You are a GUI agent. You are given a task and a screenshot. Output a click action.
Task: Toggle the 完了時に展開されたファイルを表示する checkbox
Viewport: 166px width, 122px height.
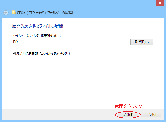pos(14,53)
